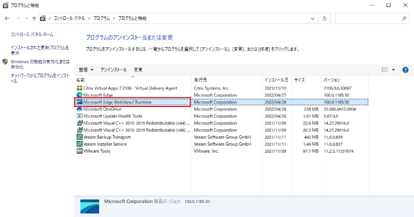Screen dimensions: 414x217
Task: Click publisher Citrix Systems, Inc. cell
Action: point(212,88)
